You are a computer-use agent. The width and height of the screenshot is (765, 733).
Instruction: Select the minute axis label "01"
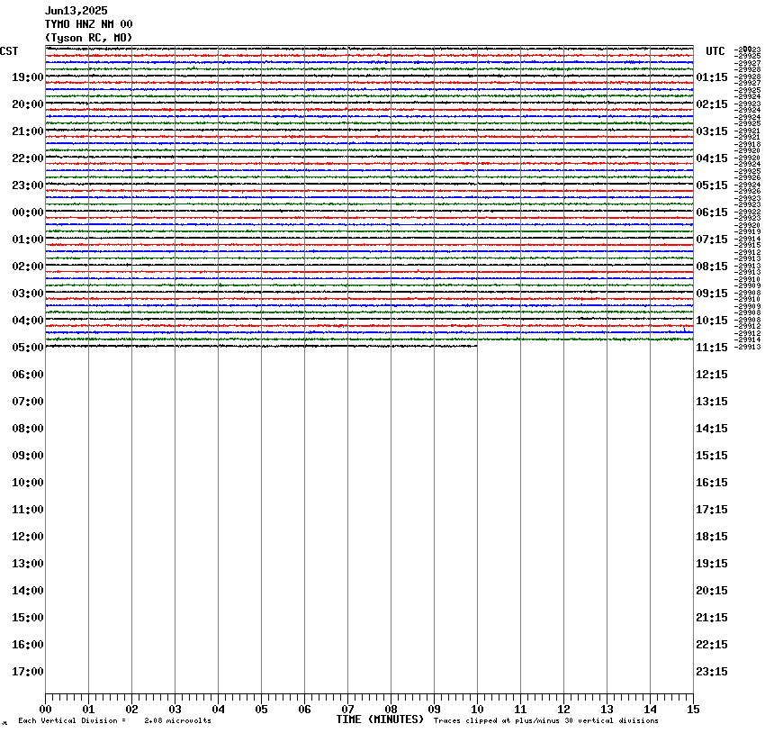pyautogui.click(x=88, y=709)
